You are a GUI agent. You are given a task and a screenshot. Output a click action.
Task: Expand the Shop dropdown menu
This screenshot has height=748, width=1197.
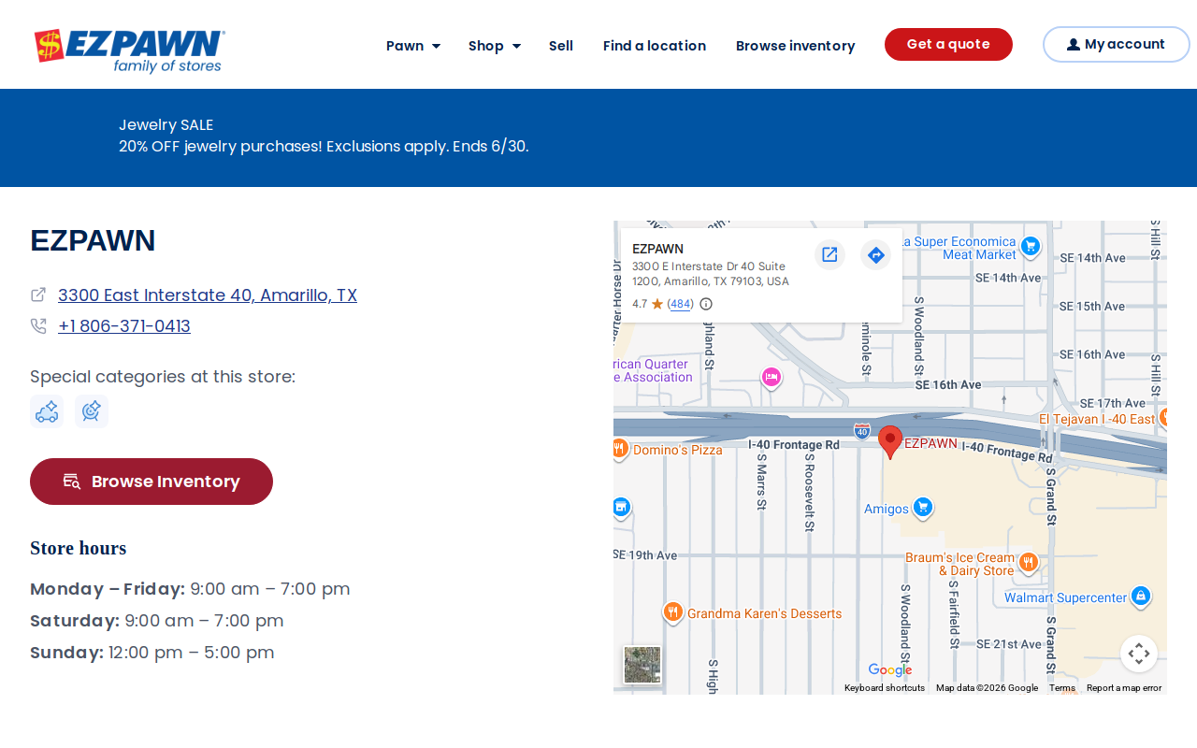click(x=495, y=45)
